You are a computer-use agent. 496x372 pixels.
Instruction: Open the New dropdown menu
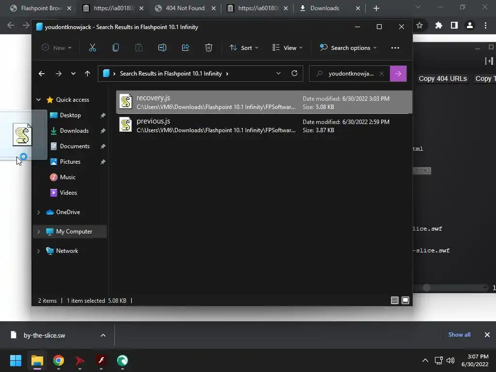click(x=57, y=48)
